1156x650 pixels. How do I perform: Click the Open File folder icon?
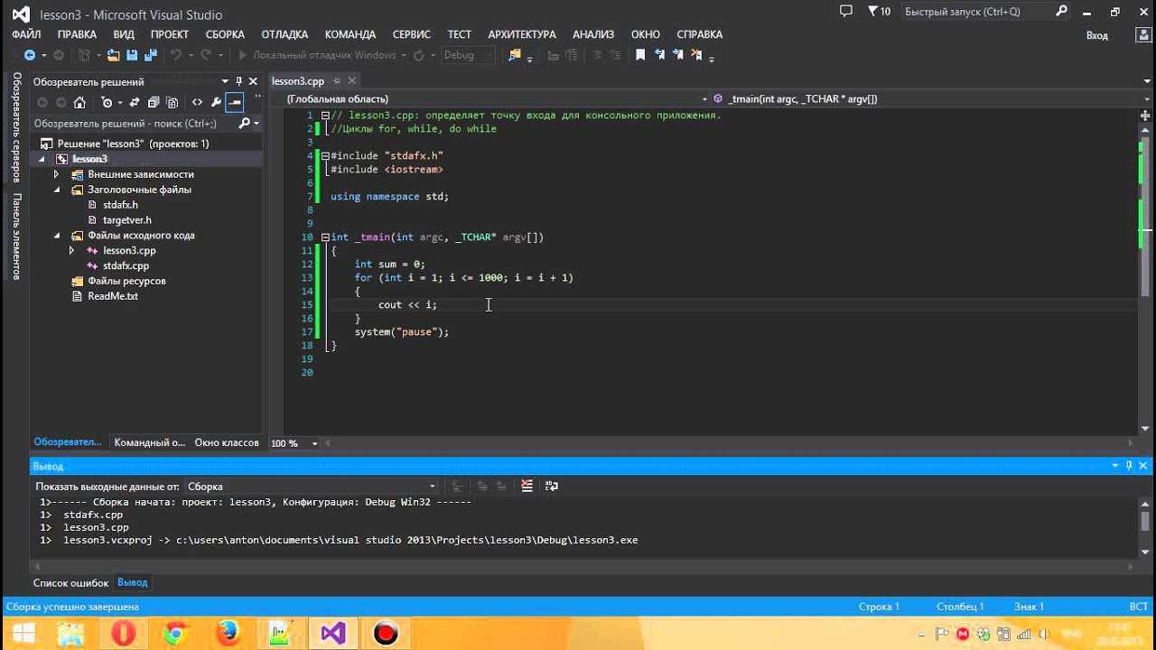click(x=113, y=55)
